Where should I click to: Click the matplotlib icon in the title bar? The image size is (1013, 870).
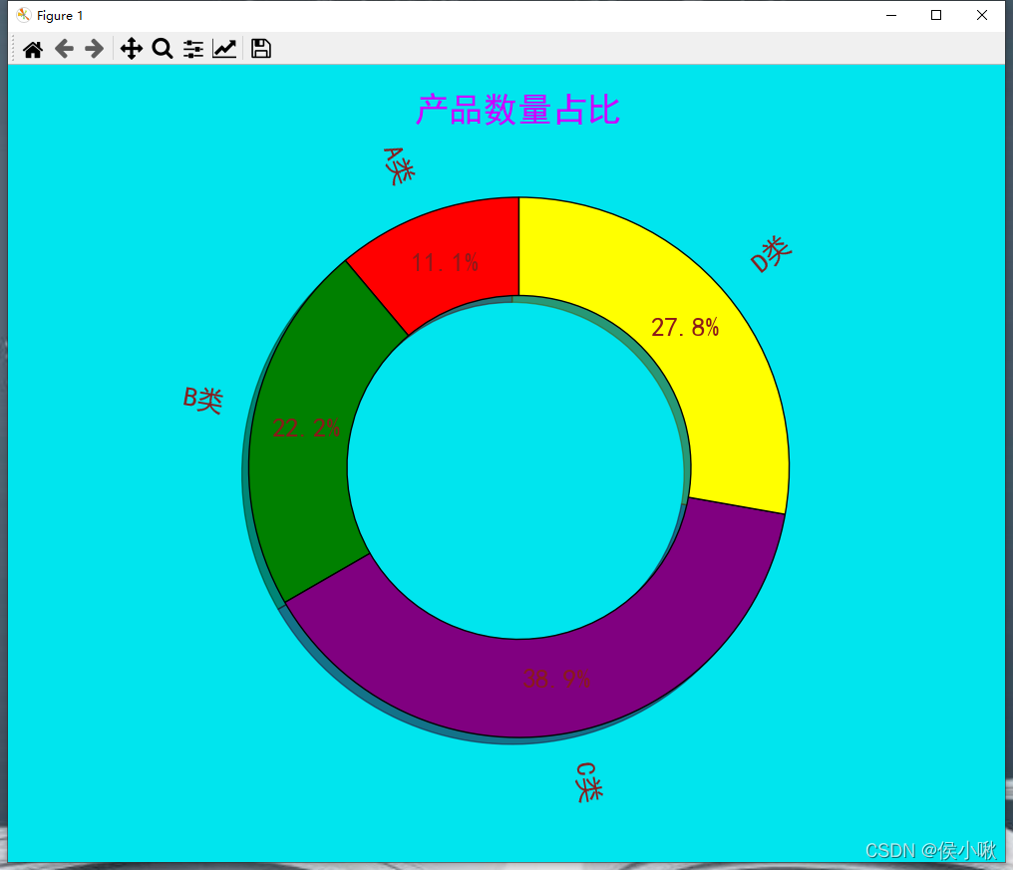tap(24, 15)
